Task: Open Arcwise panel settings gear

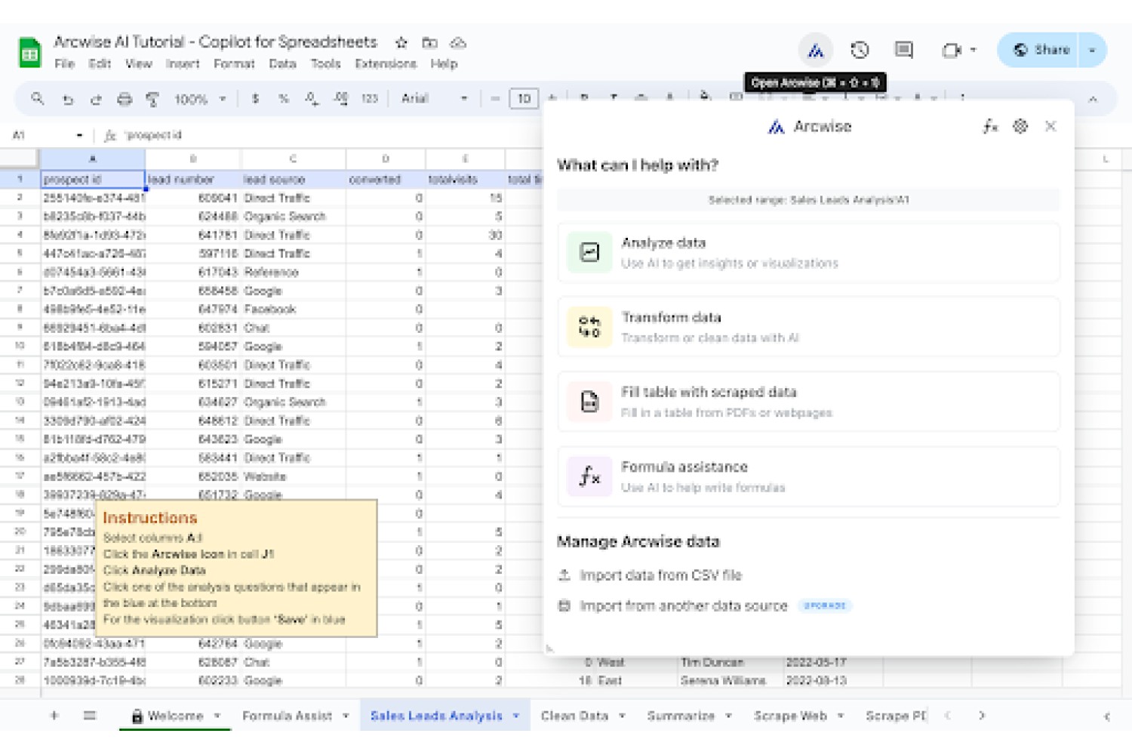Action: [1020, 126]
